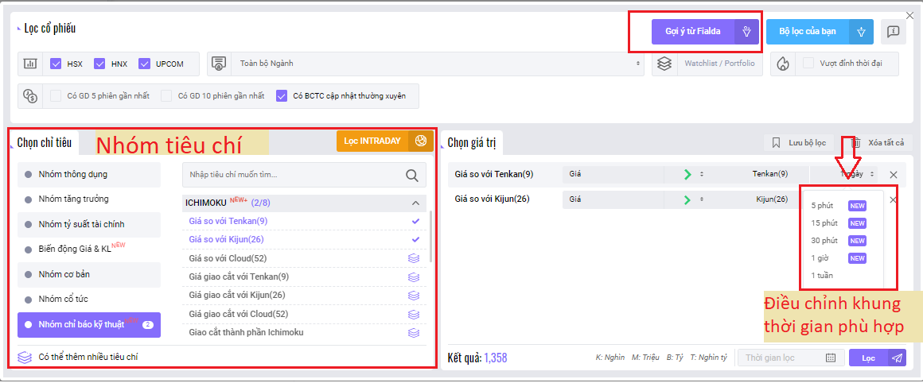Click the search magnifier icon in criteria box
Viewport: 923px width, 383px height.
coord(411,176)
